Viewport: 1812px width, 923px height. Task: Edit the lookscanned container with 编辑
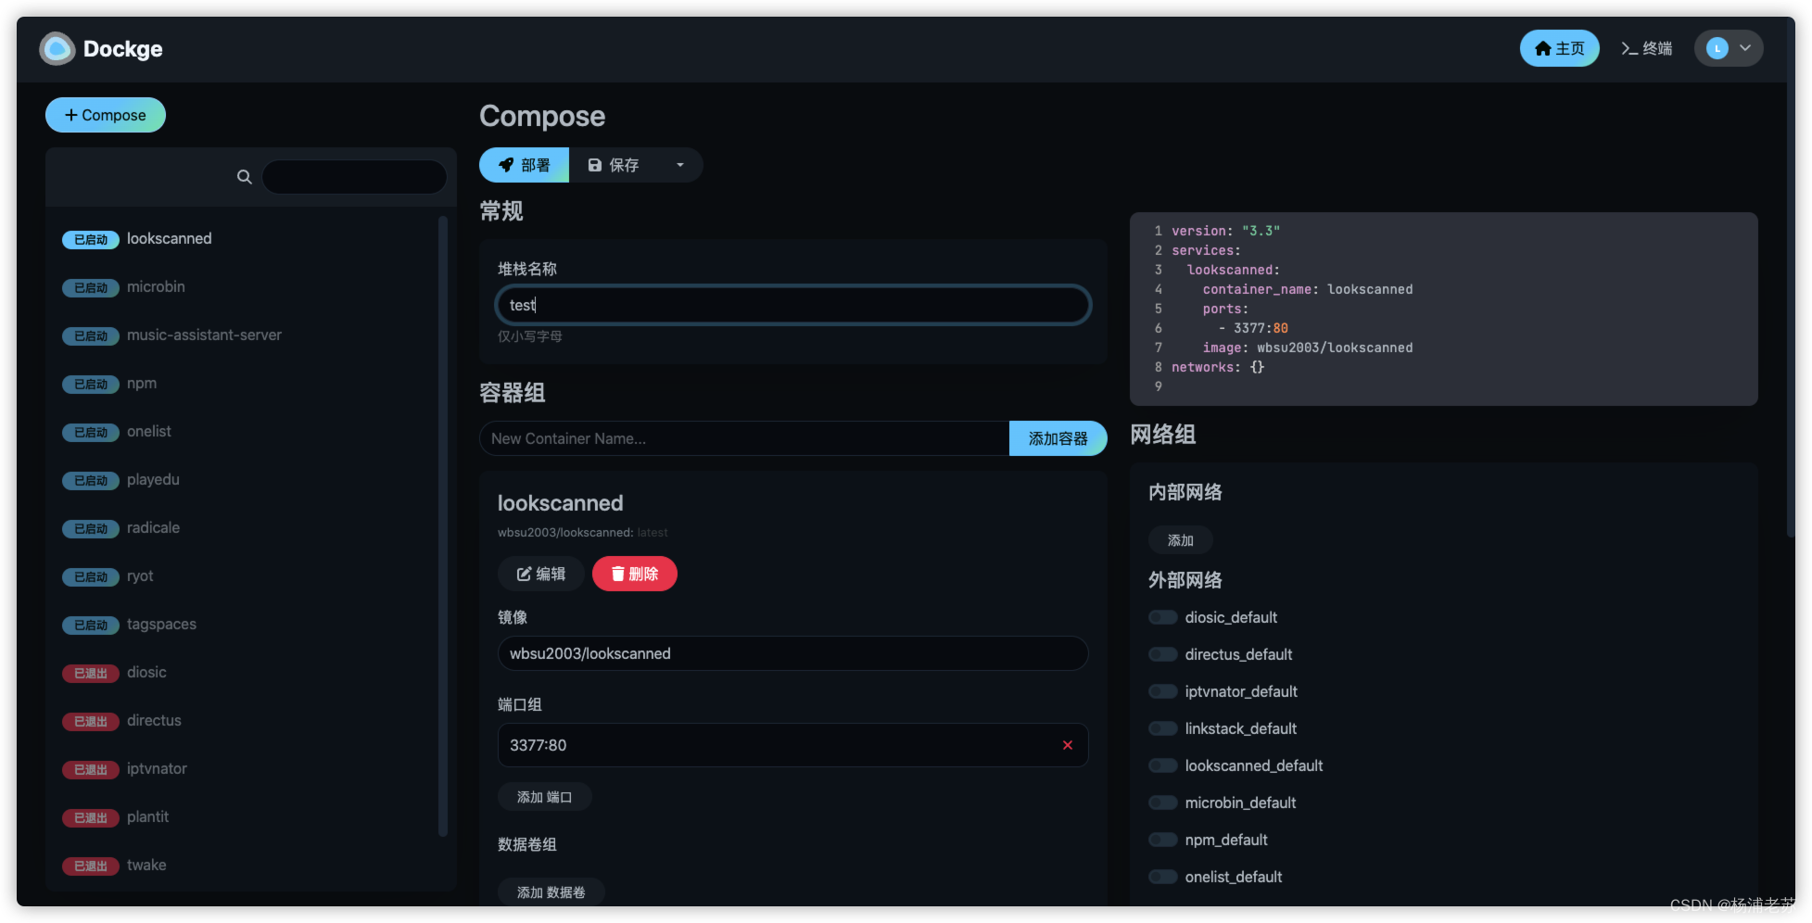point(541,574)
